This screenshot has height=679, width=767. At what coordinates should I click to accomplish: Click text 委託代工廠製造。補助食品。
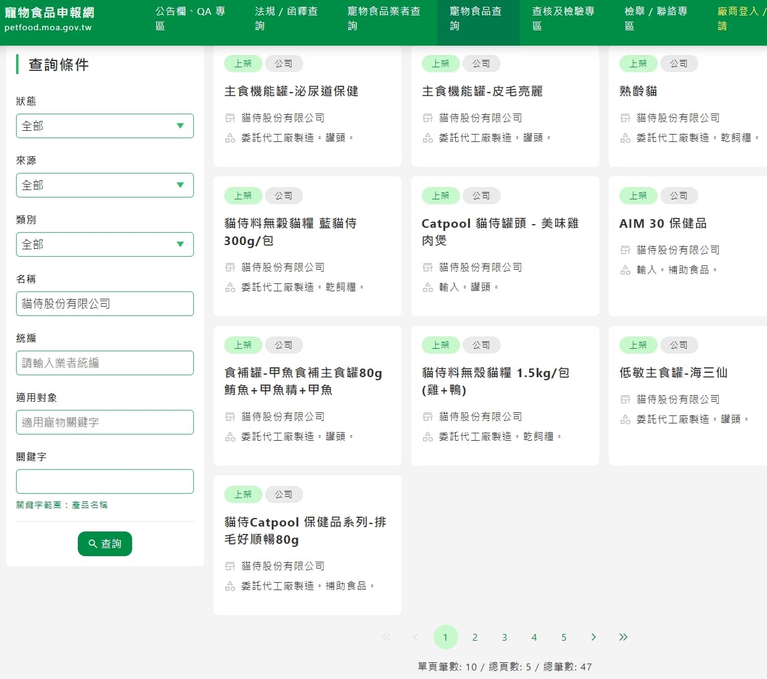tap(308, 586)
